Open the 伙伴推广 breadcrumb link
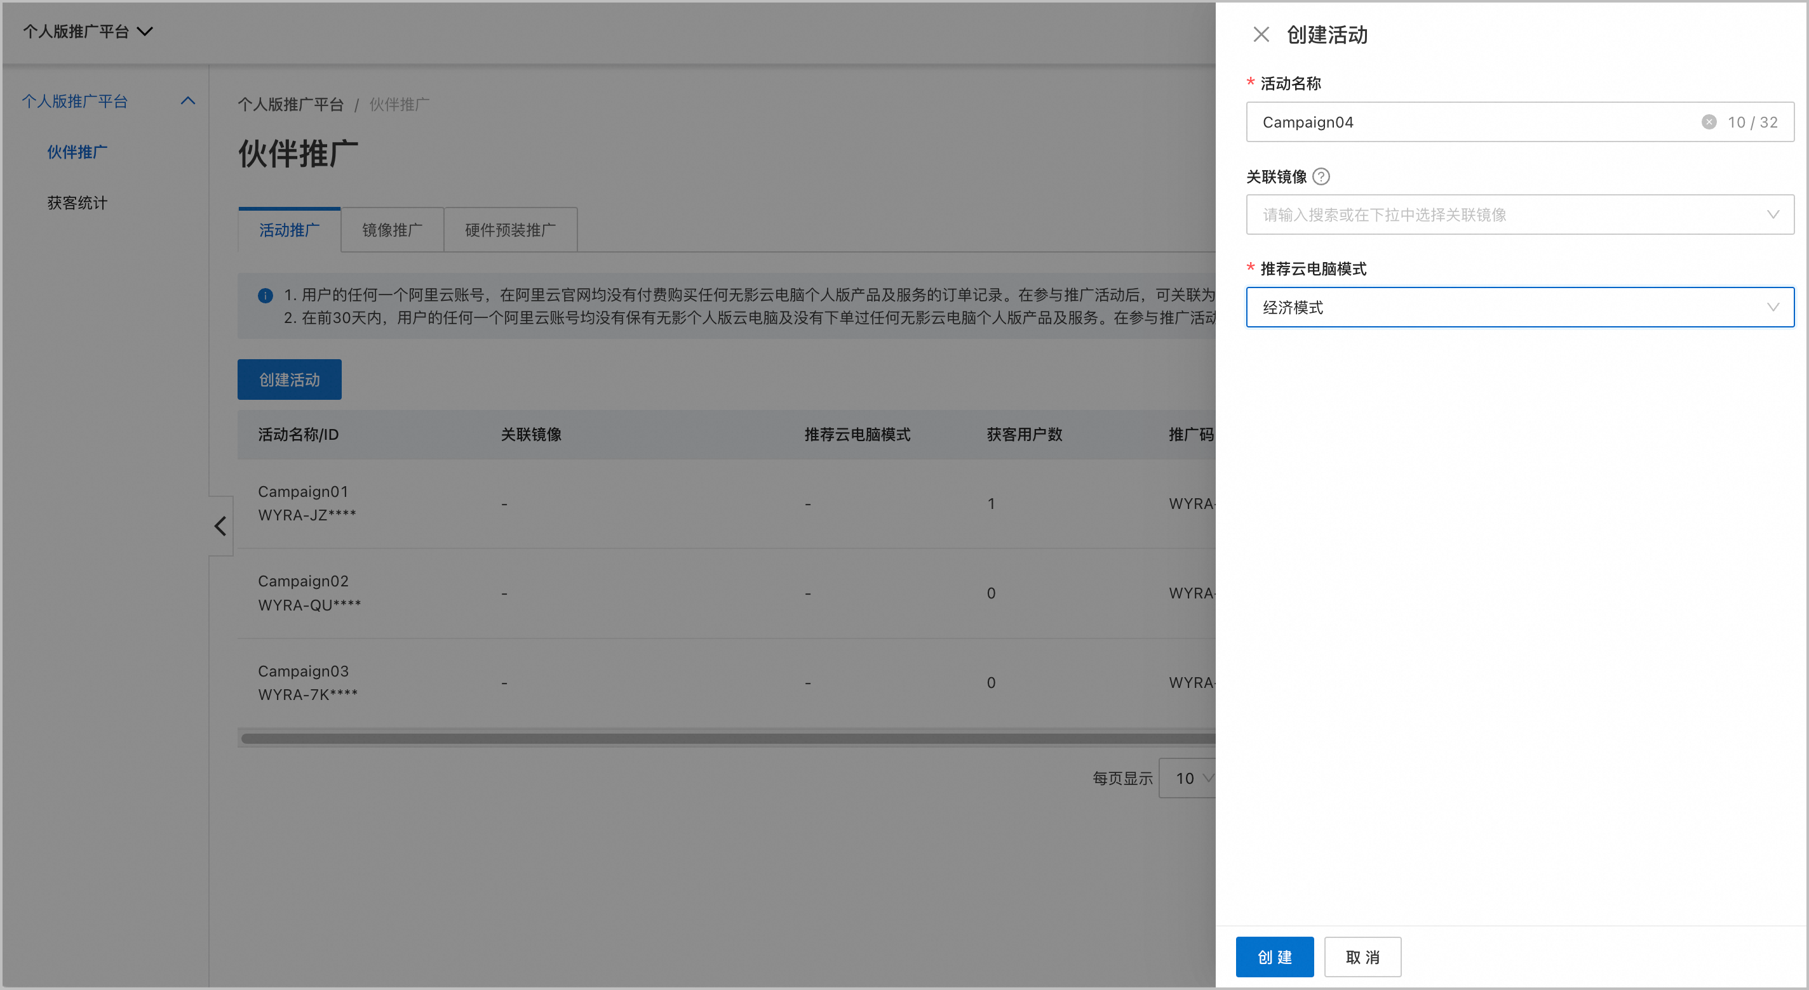 click(x=399, y=105)
